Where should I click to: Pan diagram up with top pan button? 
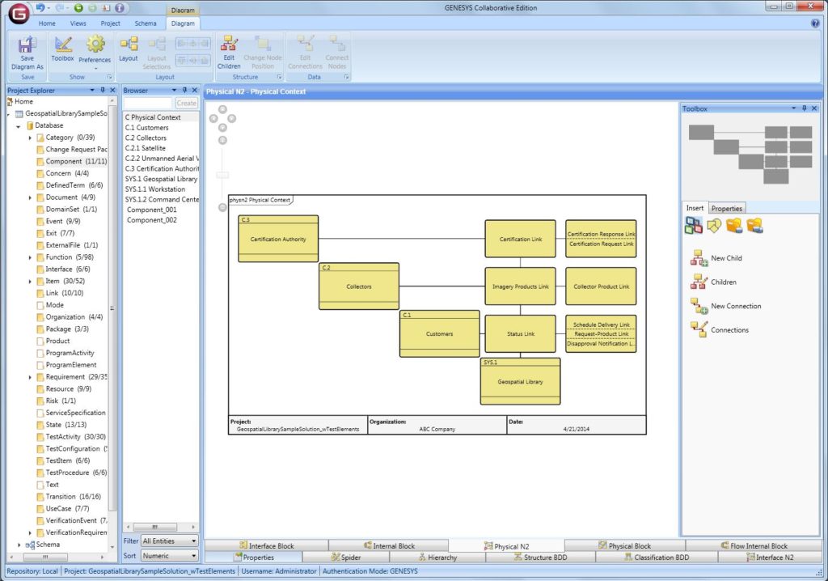(223, 109)
